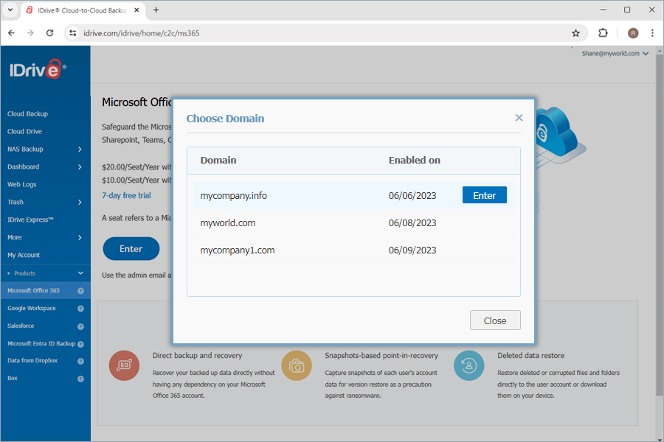Open Cloud Backup in the sidebar

coord(27,113)
